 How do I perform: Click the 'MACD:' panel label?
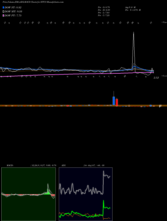coord(10,165)
